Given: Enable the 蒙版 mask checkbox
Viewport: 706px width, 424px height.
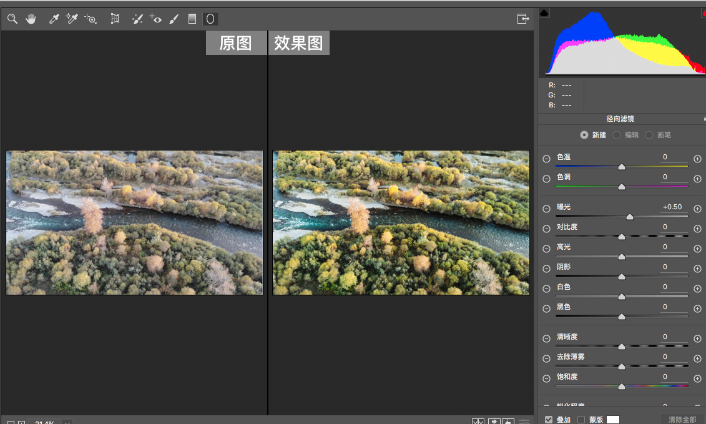Looking at the screenshot, I should 581,420.
